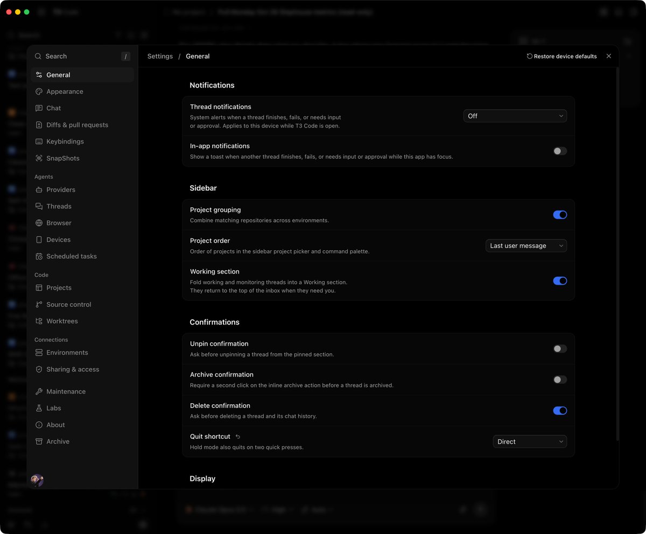This screenshot has height=534, width=646.
Task: Click the Maintenance wrench icon
Action: tap(39, 391)
